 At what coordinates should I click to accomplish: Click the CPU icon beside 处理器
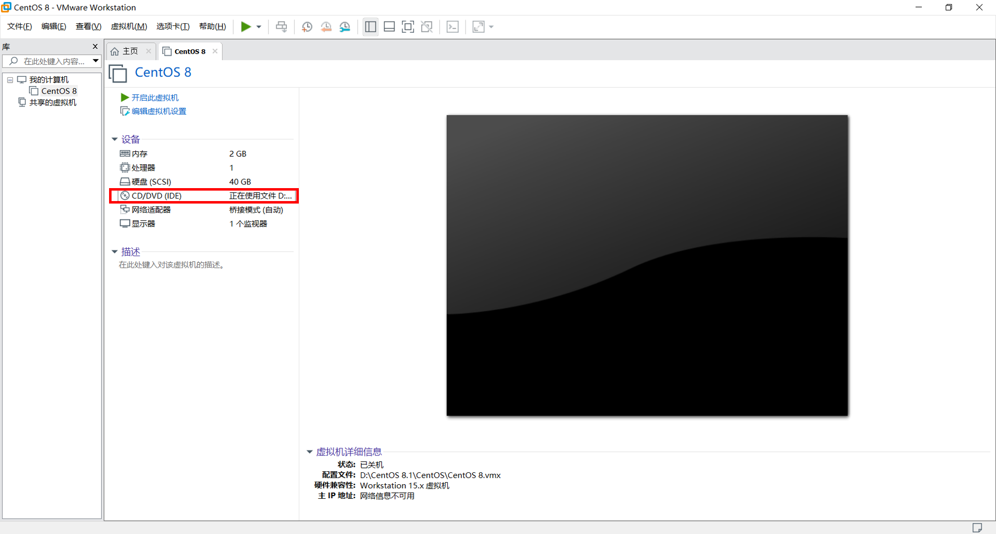tap(125, 167)
